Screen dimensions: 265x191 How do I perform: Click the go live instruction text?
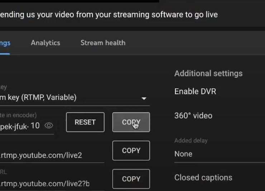[x=109, y=15]
